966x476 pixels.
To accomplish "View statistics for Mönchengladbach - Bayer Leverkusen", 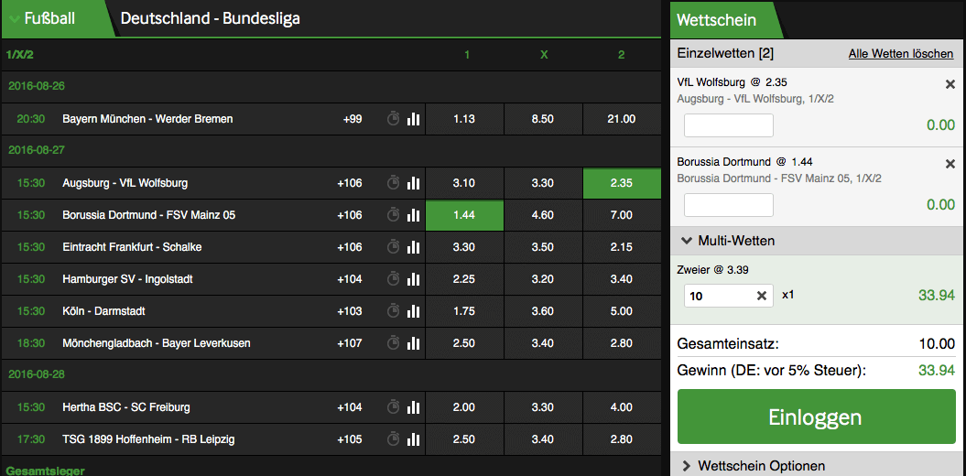I will (413, 343).
